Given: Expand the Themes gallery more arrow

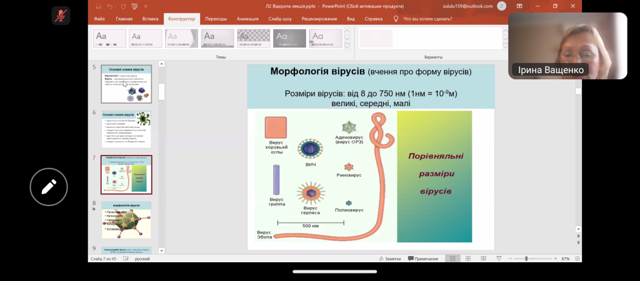Looking at the screenshot, I should click(347, 47).
